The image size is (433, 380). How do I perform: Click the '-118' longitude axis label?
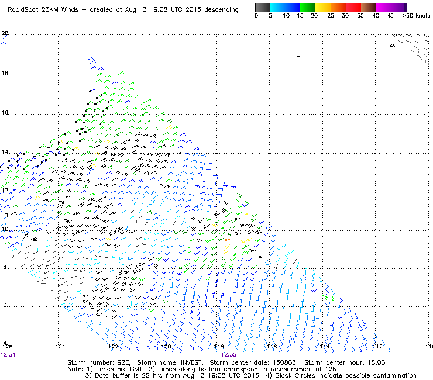pos(216,347)
